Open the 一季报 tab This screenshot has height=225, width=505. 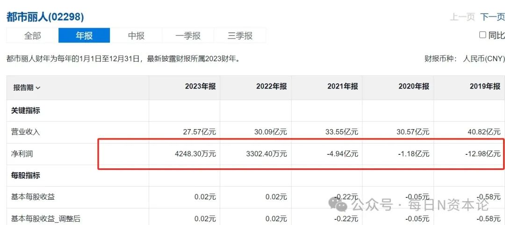tap(188, 36)
